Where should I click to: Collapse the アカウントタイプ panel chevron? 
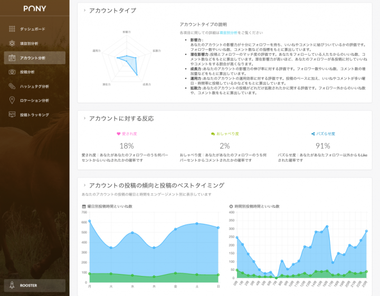pos(84,11)
